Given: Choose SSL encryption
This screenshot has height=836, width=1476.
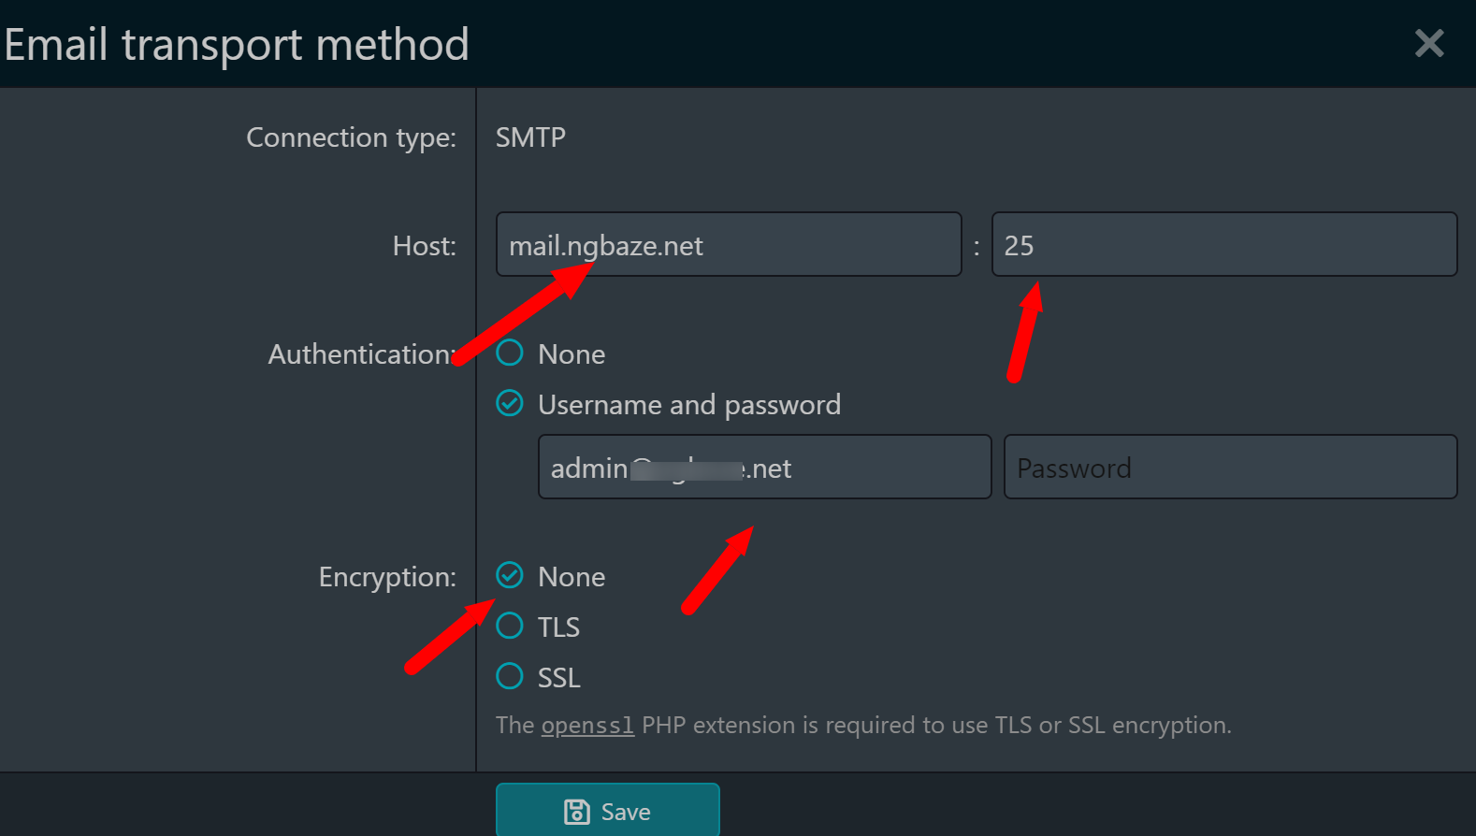Looking at the screenshot, I should [x=510, y=676].
